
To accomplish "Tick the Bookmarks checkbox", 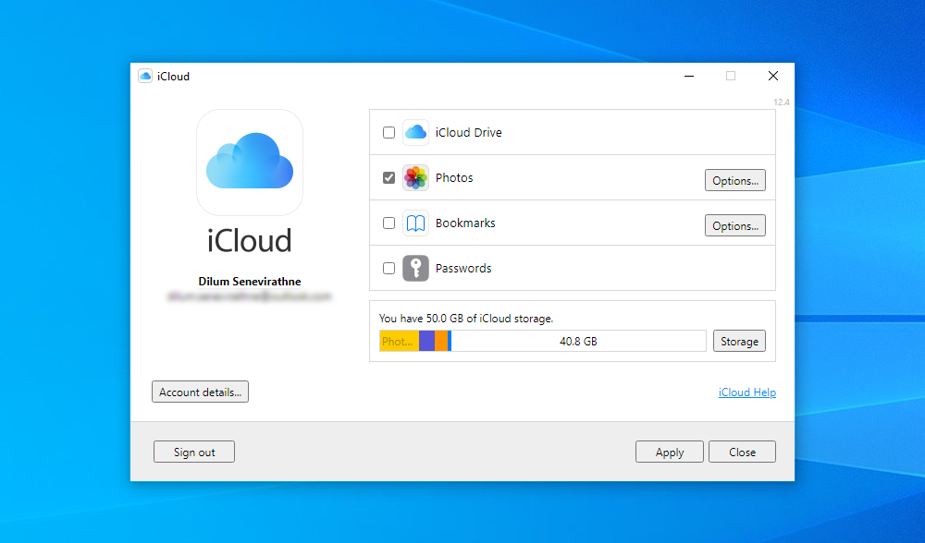I will 388,223.
